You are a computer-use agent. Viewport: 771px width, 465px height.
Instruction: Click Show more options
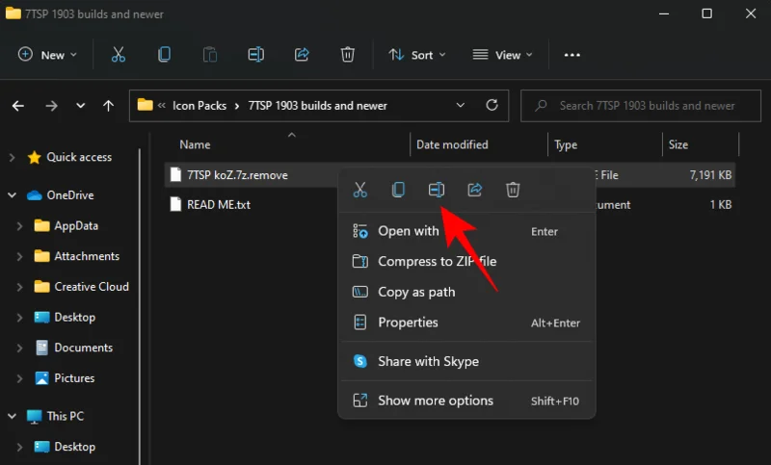point(466,400)
